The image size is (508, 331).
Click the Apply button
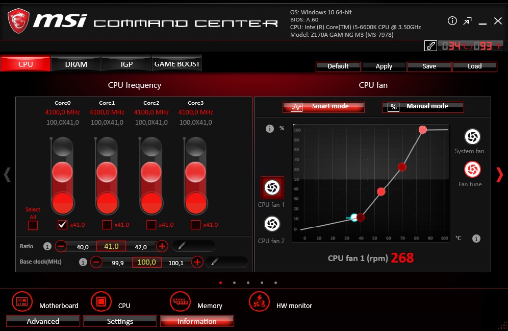point(384,66)
